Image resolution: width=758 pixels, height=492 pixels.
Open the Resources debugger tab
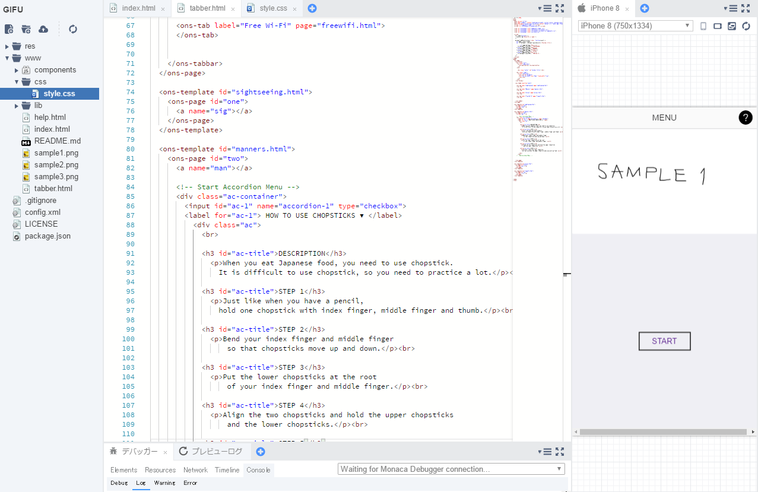[x=160, y=470]
